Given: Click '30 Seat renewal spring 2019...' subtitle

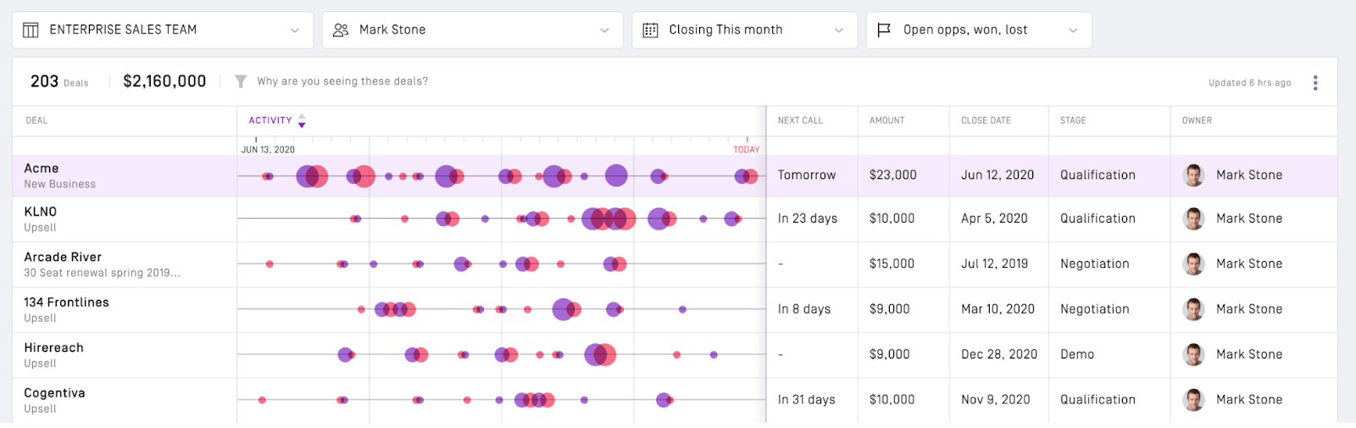Looking at the screenshot, I should (x=103, y=273).
